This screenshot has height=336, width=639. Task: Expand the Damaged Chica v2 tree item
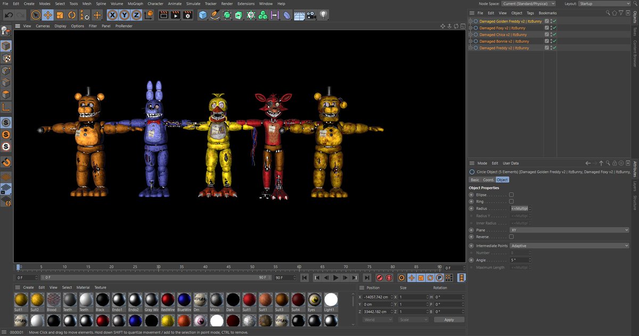[470, 35]
